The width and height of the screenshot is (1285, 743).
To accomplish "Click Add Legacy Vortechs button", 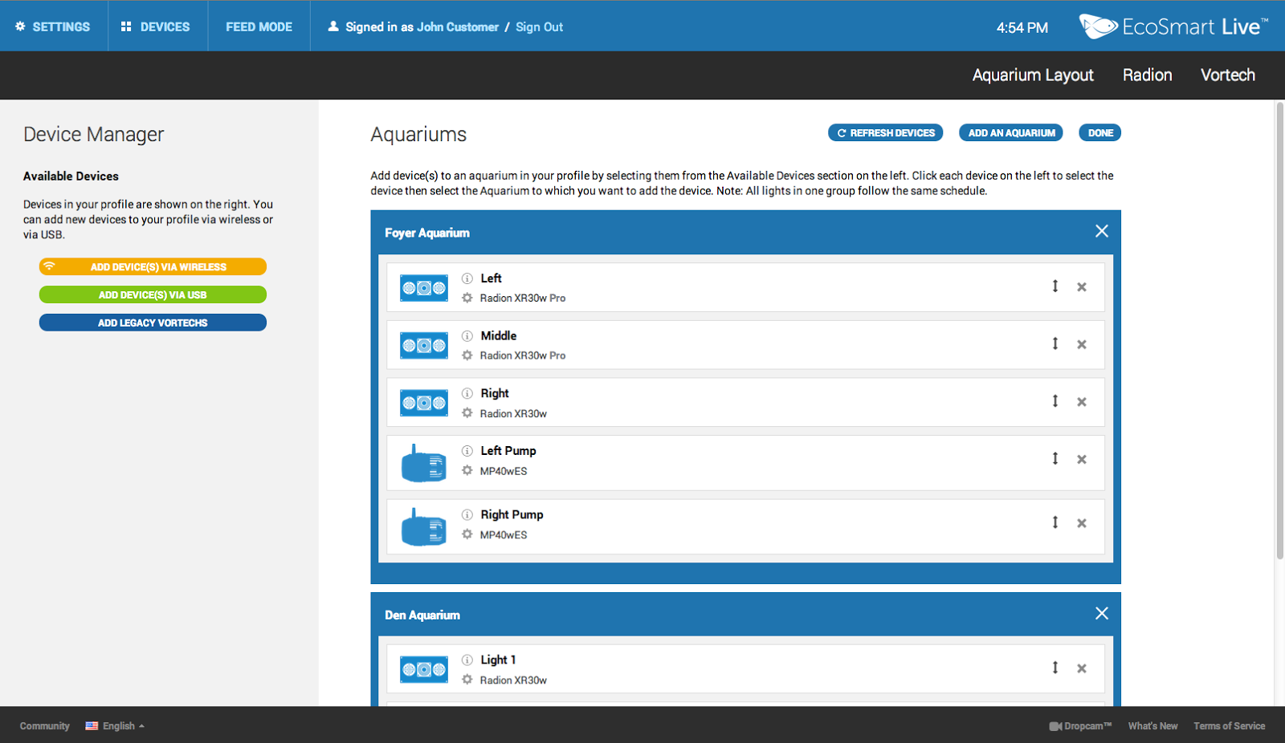I will (153, 323).
